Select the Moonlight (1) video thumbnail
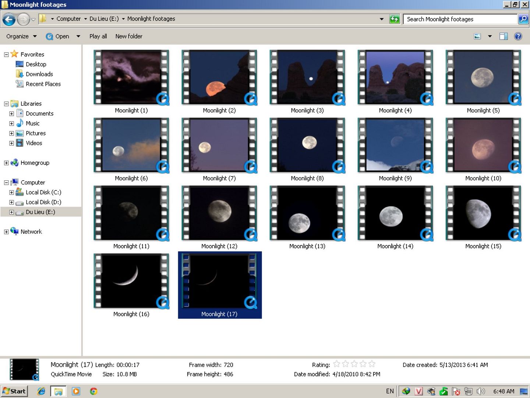The height and width of the screenshot is (398, 530). coord(131,77)
